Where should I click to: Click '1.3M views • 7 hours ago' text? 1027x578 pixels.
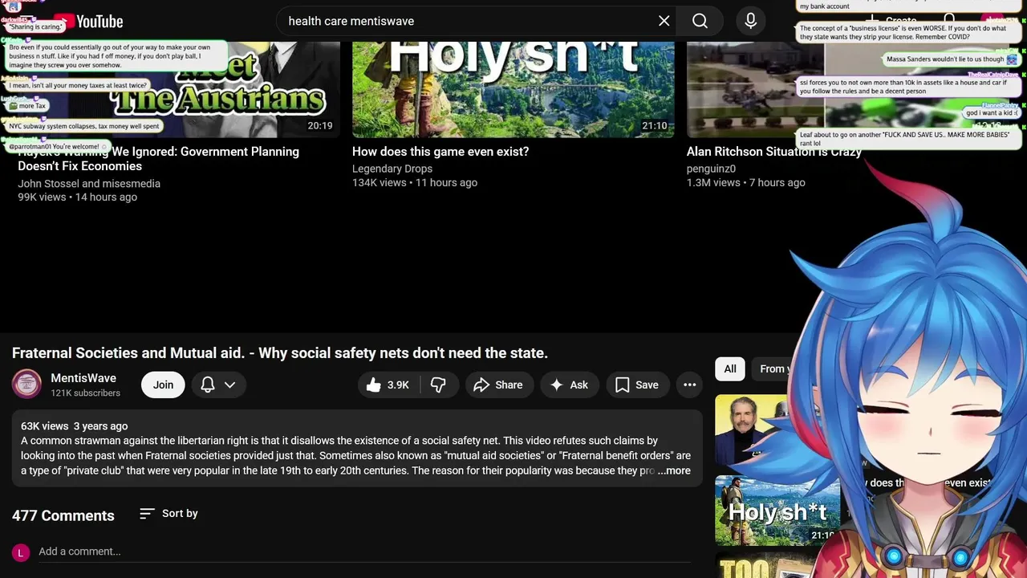(746, 183)
